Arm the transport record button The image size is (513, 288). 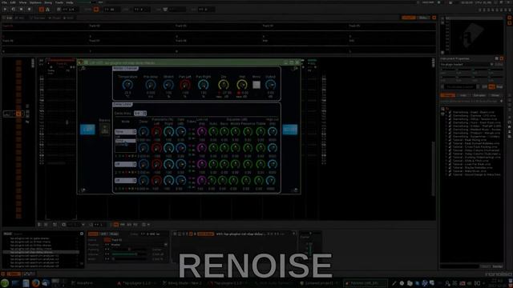29,10
